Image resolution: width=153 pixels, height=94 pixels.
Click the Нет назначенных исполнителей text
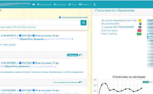(66, 82)
